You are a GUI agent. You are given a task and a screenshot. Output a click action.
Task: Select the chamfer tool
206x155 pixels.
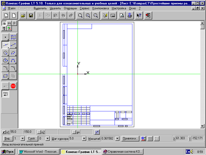coord(5,68)
